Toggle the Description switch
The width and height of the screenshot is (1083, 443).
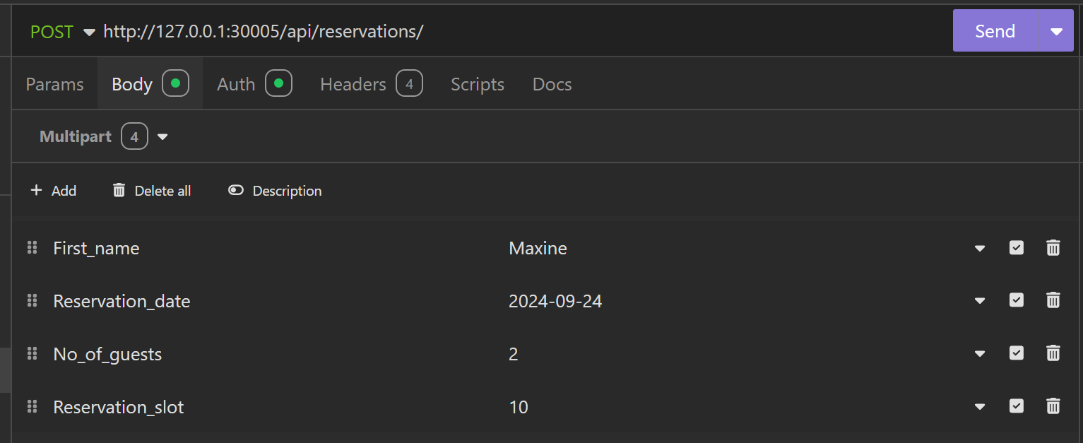tap(236, 191)
